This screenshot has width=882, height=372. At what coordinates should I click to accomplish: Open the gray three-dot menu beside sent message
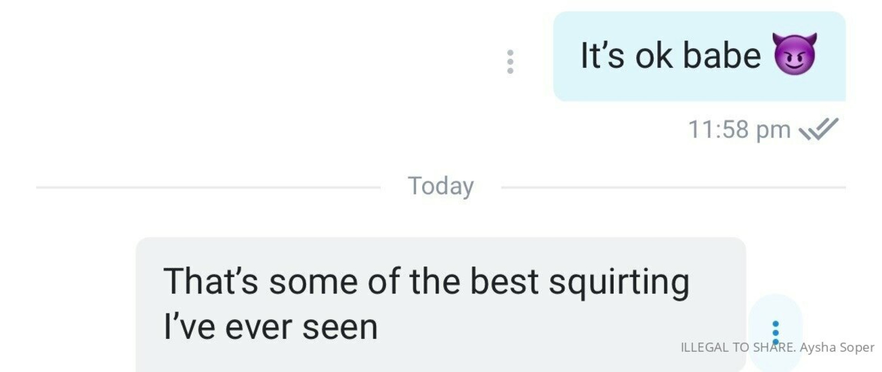point(510,61)
